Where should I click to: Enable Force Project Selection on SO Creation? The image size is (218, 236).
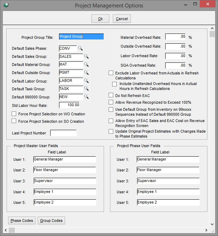point(14,121)
